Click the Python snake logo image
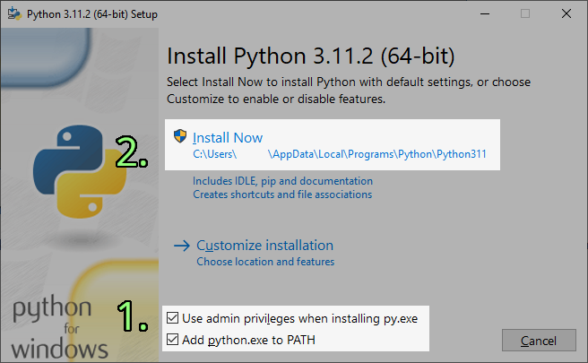 80,171
